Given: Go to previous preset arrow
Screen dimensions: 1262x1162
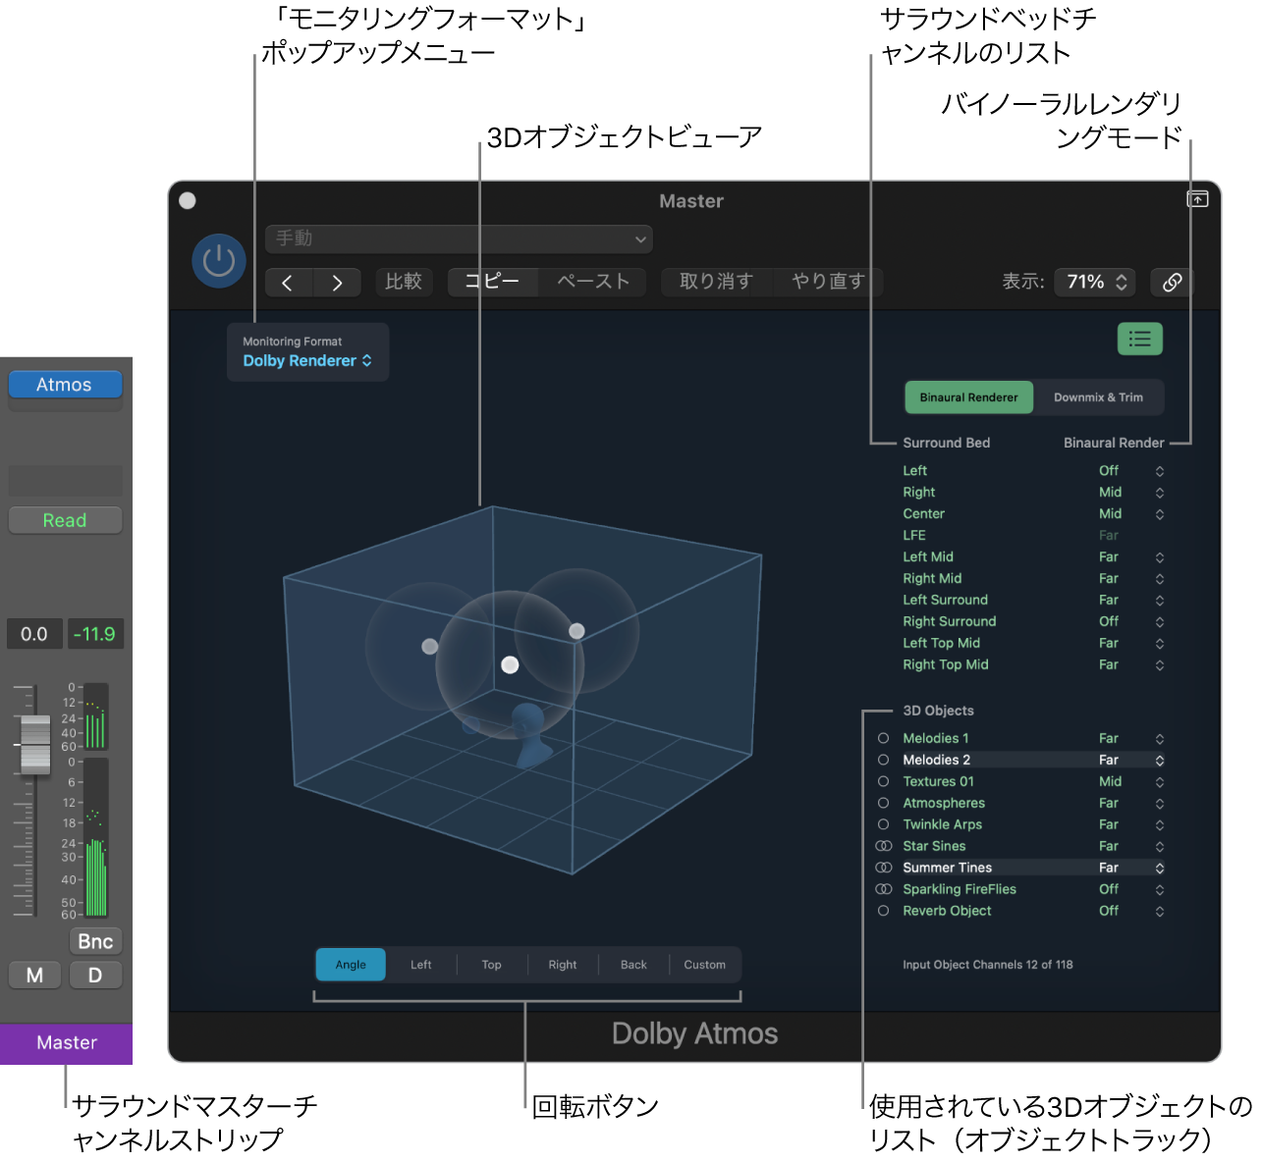Looking at the screenshot, I should point(288,283).
